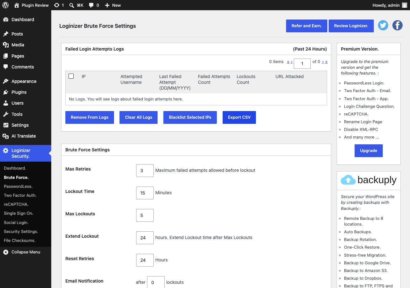Open the Facebook icon
The width and height of the screenshot is (410, 288).
pos(398,25)
